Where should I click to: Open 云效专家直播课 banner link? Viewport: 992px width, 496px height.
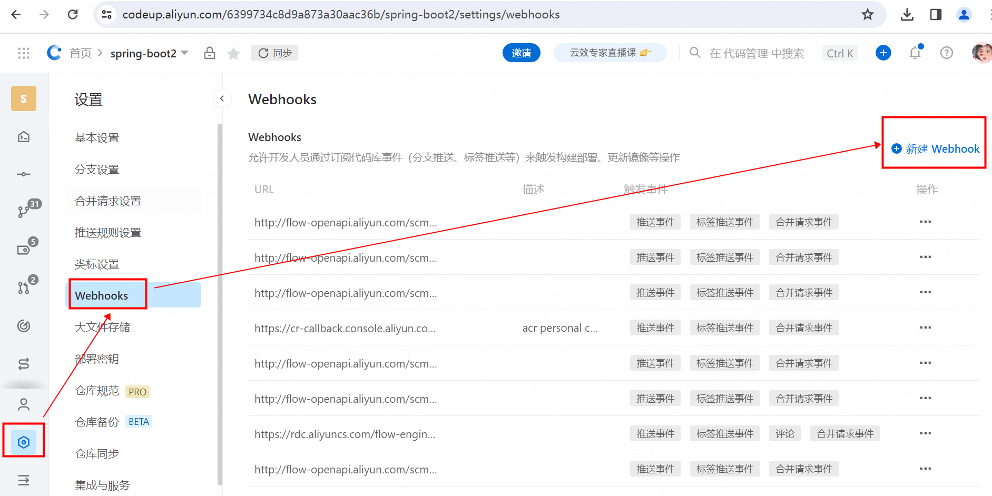(x=610, y=53)
